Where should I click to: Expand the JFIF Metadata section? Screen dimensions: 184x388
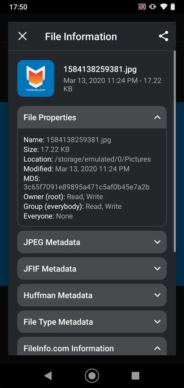(92, 268)
